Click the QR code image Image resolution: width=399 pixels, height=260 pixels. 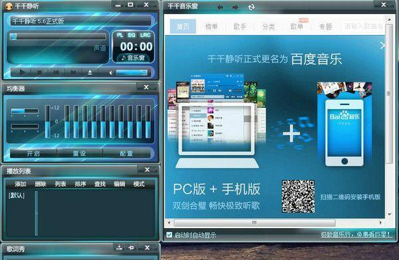[x=298, y=196]
